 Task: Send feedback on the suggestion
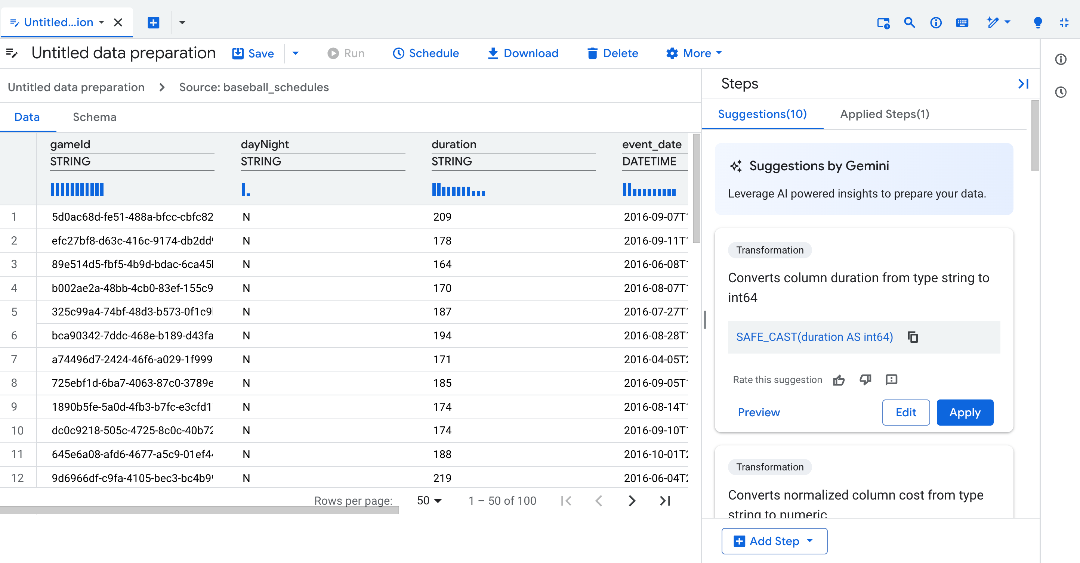click(x=891, y=380)
